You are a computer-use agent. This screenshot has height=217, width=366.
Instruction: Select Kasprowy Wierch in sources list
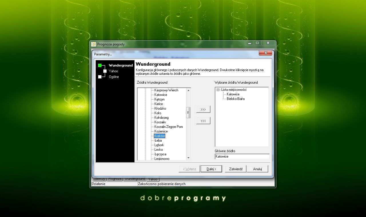(x=166, y=90)
